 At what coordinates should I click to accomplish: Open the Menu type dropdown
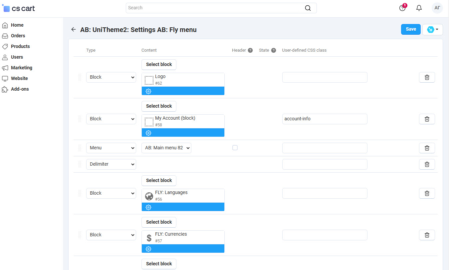click(x=111, y=148)
